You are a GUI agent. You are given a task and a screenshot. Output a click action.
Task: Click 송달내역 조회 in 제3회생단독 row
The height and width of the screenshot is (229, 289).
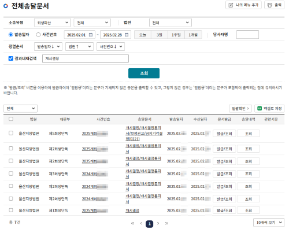(x=249, y=174)
